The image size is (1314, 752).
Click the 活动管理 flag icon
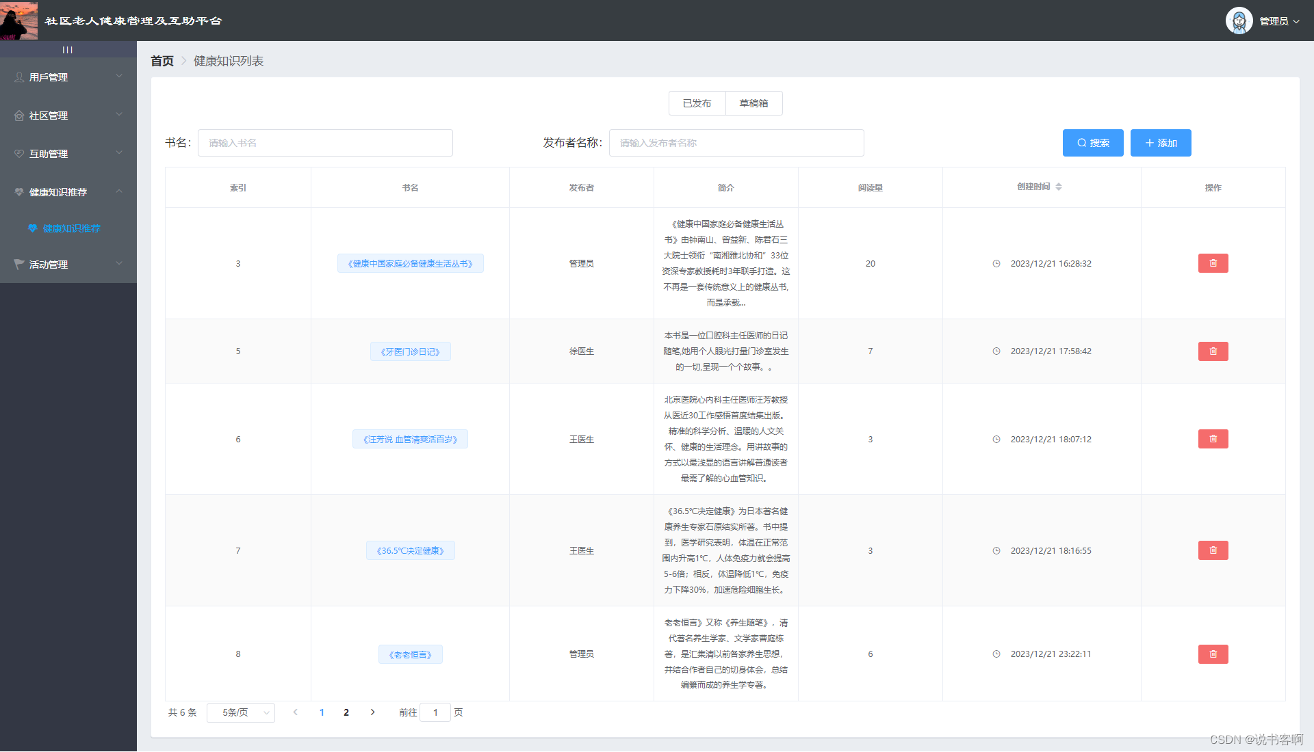click(19, 265)
